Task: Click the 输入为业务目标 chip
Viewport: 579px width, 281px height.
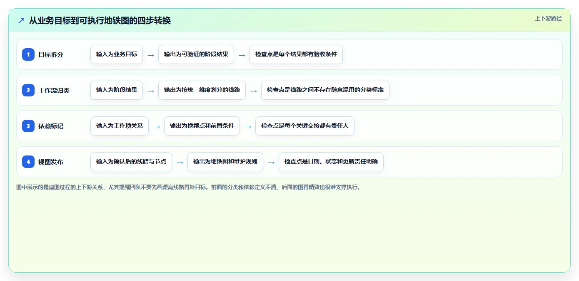Action: tap(117, 54)
